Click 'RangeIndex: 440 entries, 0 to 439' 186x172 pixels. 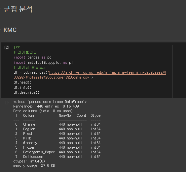[46, 106]
